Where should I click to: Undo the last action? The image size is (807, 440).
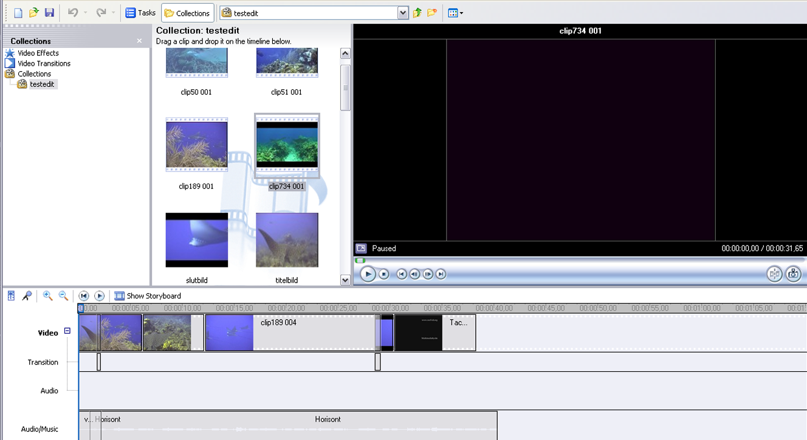point(73,13)
